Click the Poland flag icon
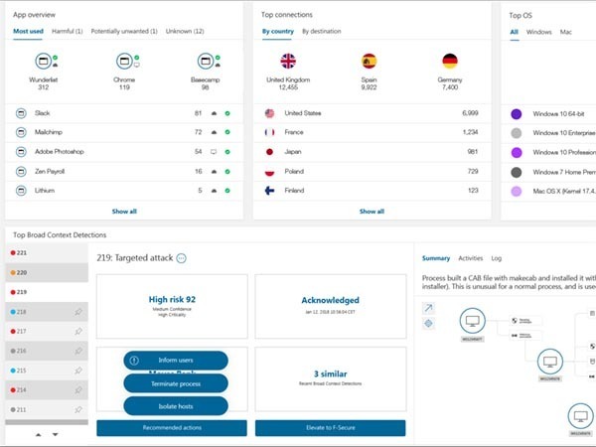The image size is (596, 447). pyautogui.click(x=269, y=172)
